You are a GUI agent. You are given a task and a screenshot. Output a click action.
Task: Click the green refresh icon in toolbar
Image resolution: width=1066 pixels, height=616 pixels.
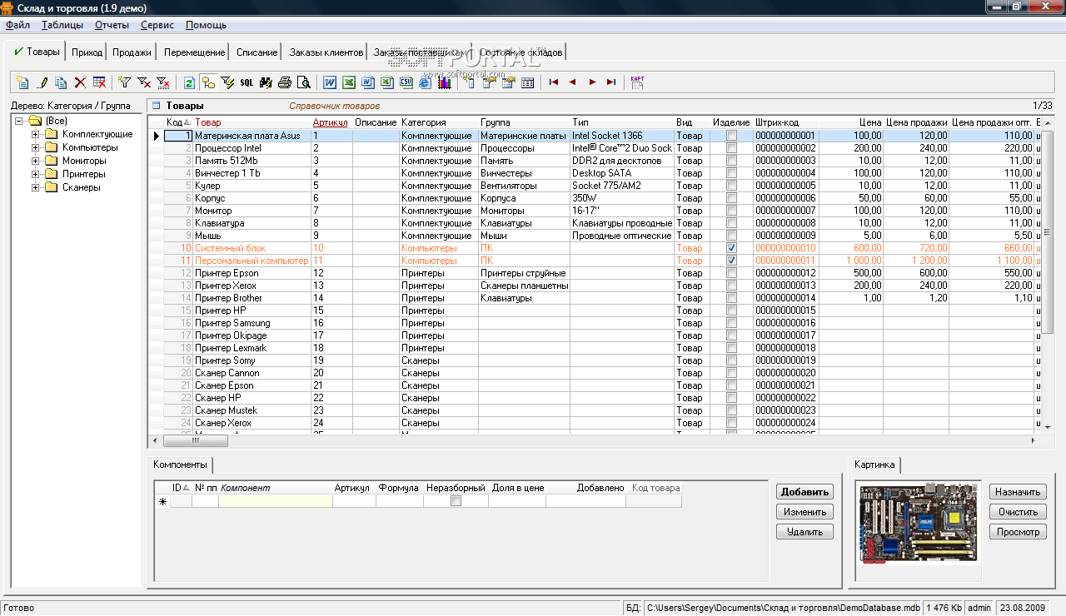click(x=189, y=82)
